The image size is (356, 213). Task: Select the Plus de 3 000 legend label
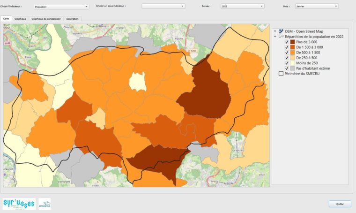click(x=307, y=42)
